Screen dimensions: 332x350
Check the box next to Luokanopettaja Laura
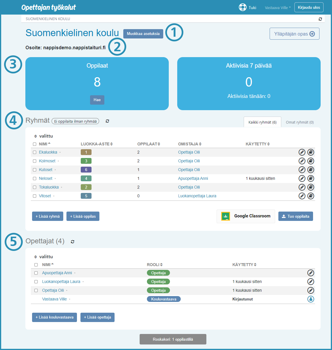36,282
